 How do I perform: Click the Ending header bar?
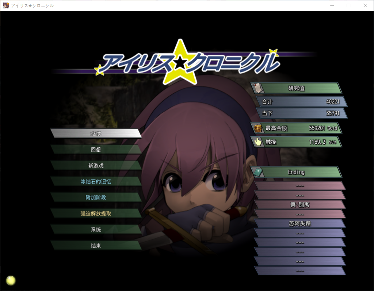(296, 172)
